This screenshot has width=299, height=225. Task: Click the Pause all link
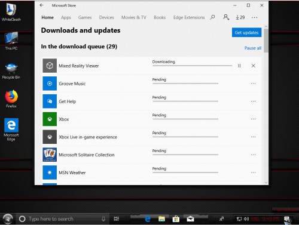(253, 48)
